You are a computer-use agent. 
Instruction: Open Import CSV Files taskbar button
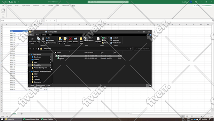click(47, 119)
